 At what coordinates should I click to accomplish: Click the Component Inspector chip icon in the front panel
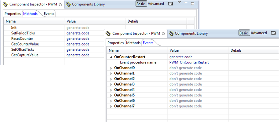coord(108,33)
